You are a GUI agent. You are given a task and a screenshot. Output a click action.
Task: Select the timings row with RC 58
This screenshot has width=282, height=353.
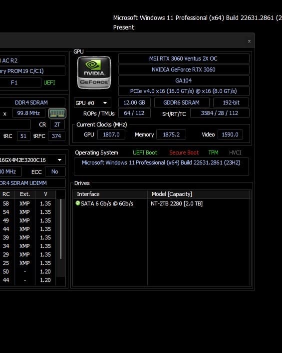[28, 203]
